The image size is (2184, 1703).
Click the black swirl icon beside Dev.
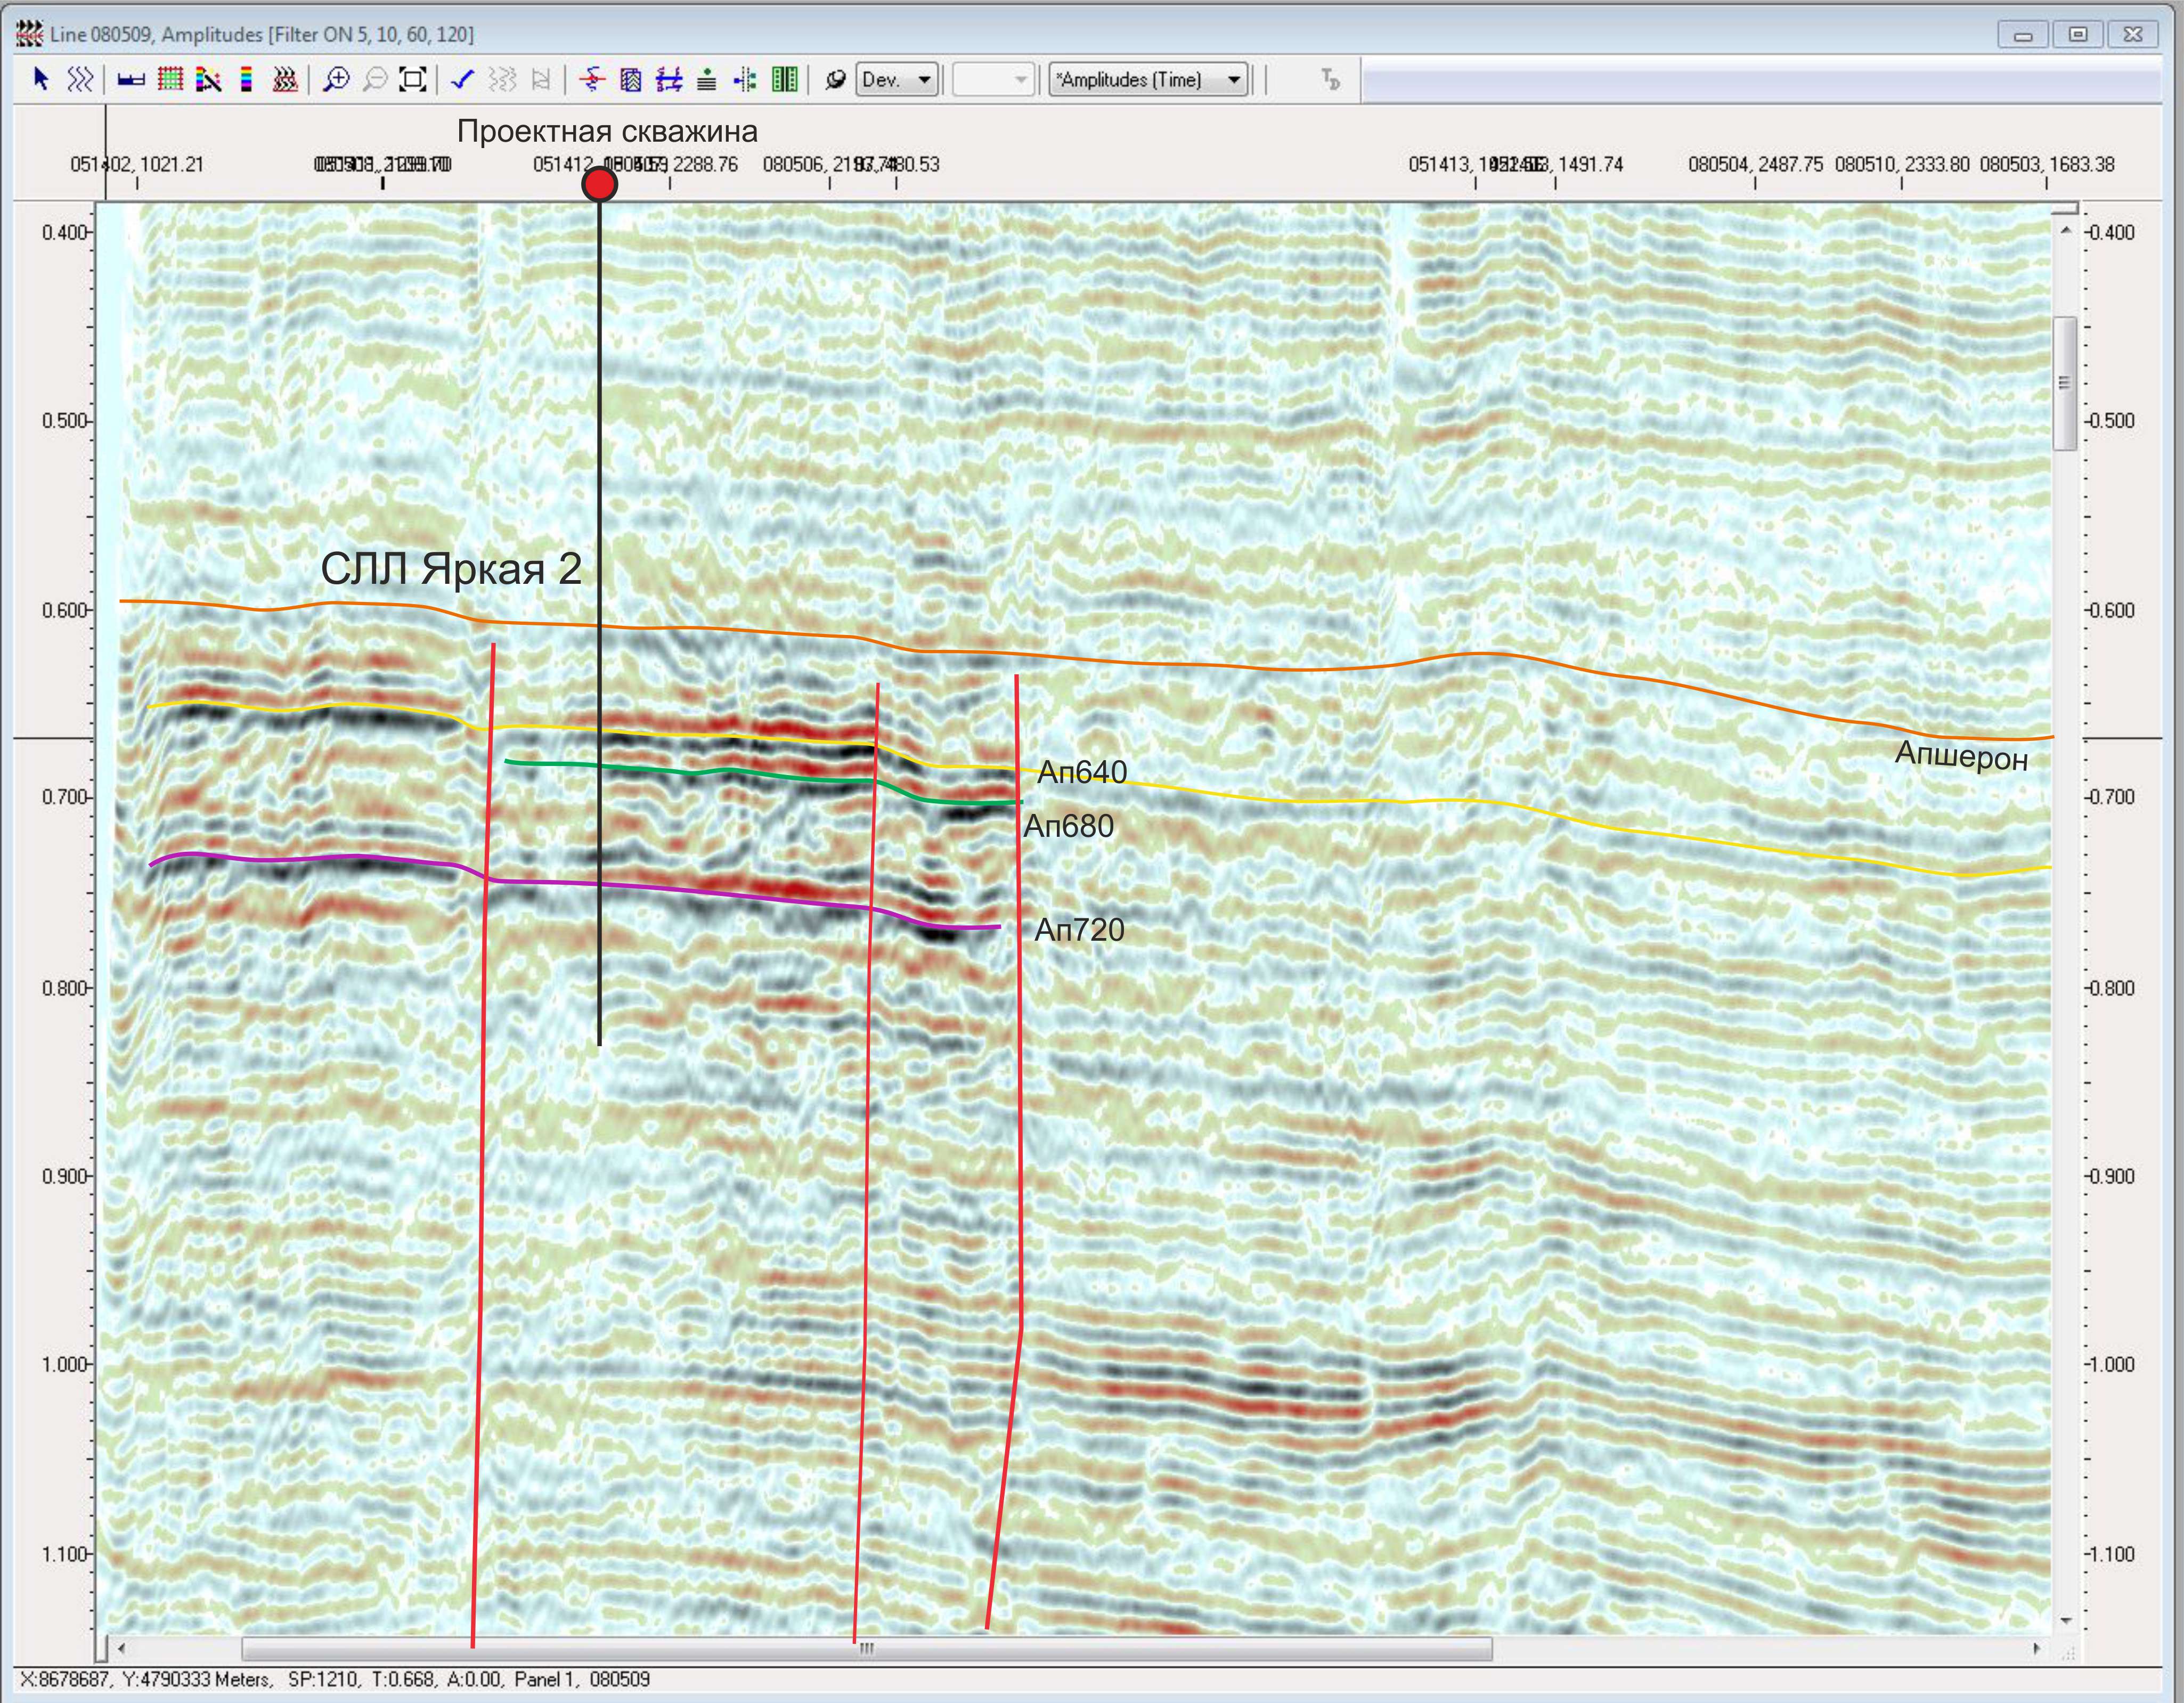(835, 79)
